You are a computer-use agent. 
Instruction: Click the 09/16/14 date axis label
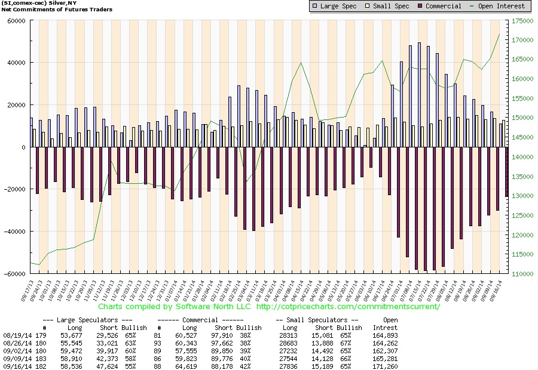[495, 291]
